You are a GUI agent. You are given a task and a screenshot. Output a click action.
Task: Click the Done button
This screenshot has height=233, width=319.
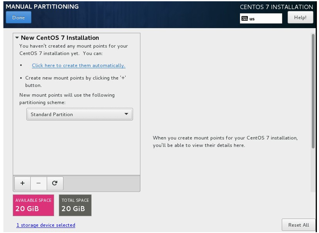pyautogui.click(x=19, y=17)
